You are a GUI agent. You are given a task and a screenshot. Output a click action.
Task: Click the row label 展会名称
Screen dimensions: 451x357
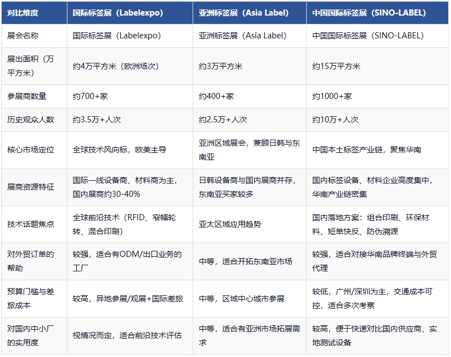[34, 36]
